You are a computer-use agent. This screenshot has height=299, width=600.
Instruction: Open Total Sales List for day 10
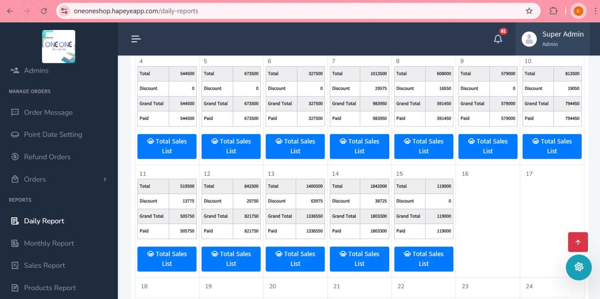tap(552, 146)
